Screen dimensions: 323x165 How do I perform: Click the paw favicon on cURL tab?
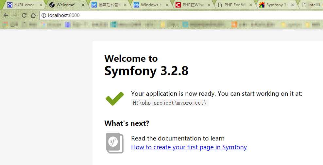(x=10, y=5)
